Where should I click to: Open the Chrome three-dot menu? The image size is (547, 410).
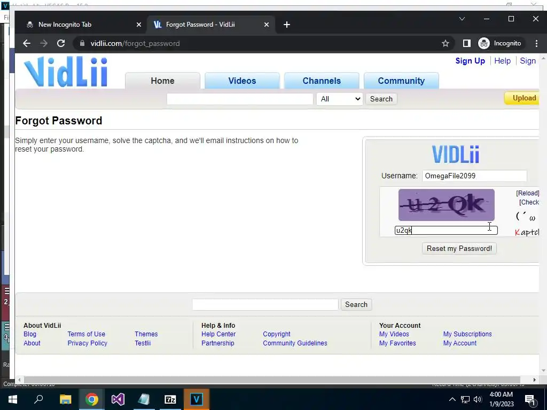point(536,43)
